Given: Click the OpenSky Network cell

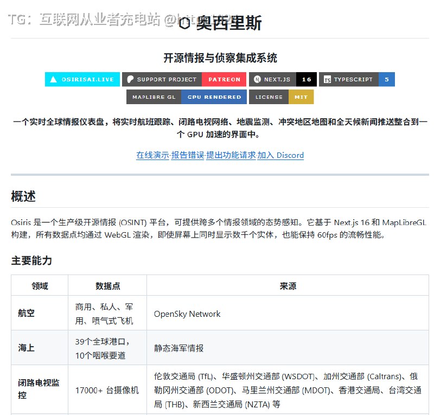Looking at the screenshot, I should [x=288, y=314].
